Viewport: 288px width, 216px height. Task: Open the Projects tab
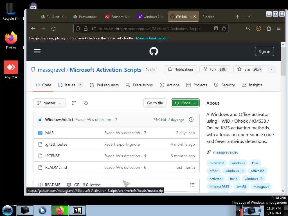197,85
